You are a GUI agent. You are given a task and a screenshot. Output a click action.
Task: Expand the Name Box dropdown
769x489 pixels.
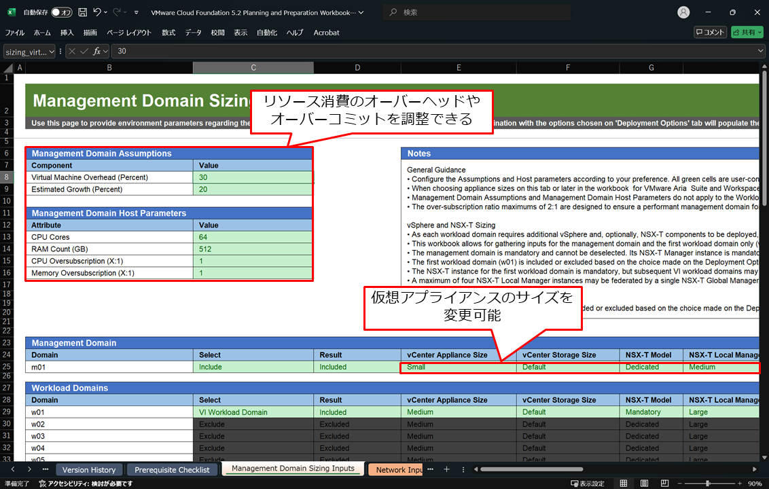point(51,52)
